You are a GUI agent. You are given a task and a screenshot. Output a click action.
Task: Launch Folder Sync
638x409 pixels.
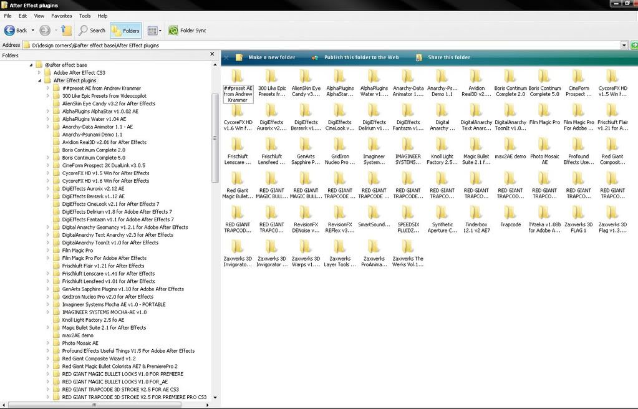point(187,31)
